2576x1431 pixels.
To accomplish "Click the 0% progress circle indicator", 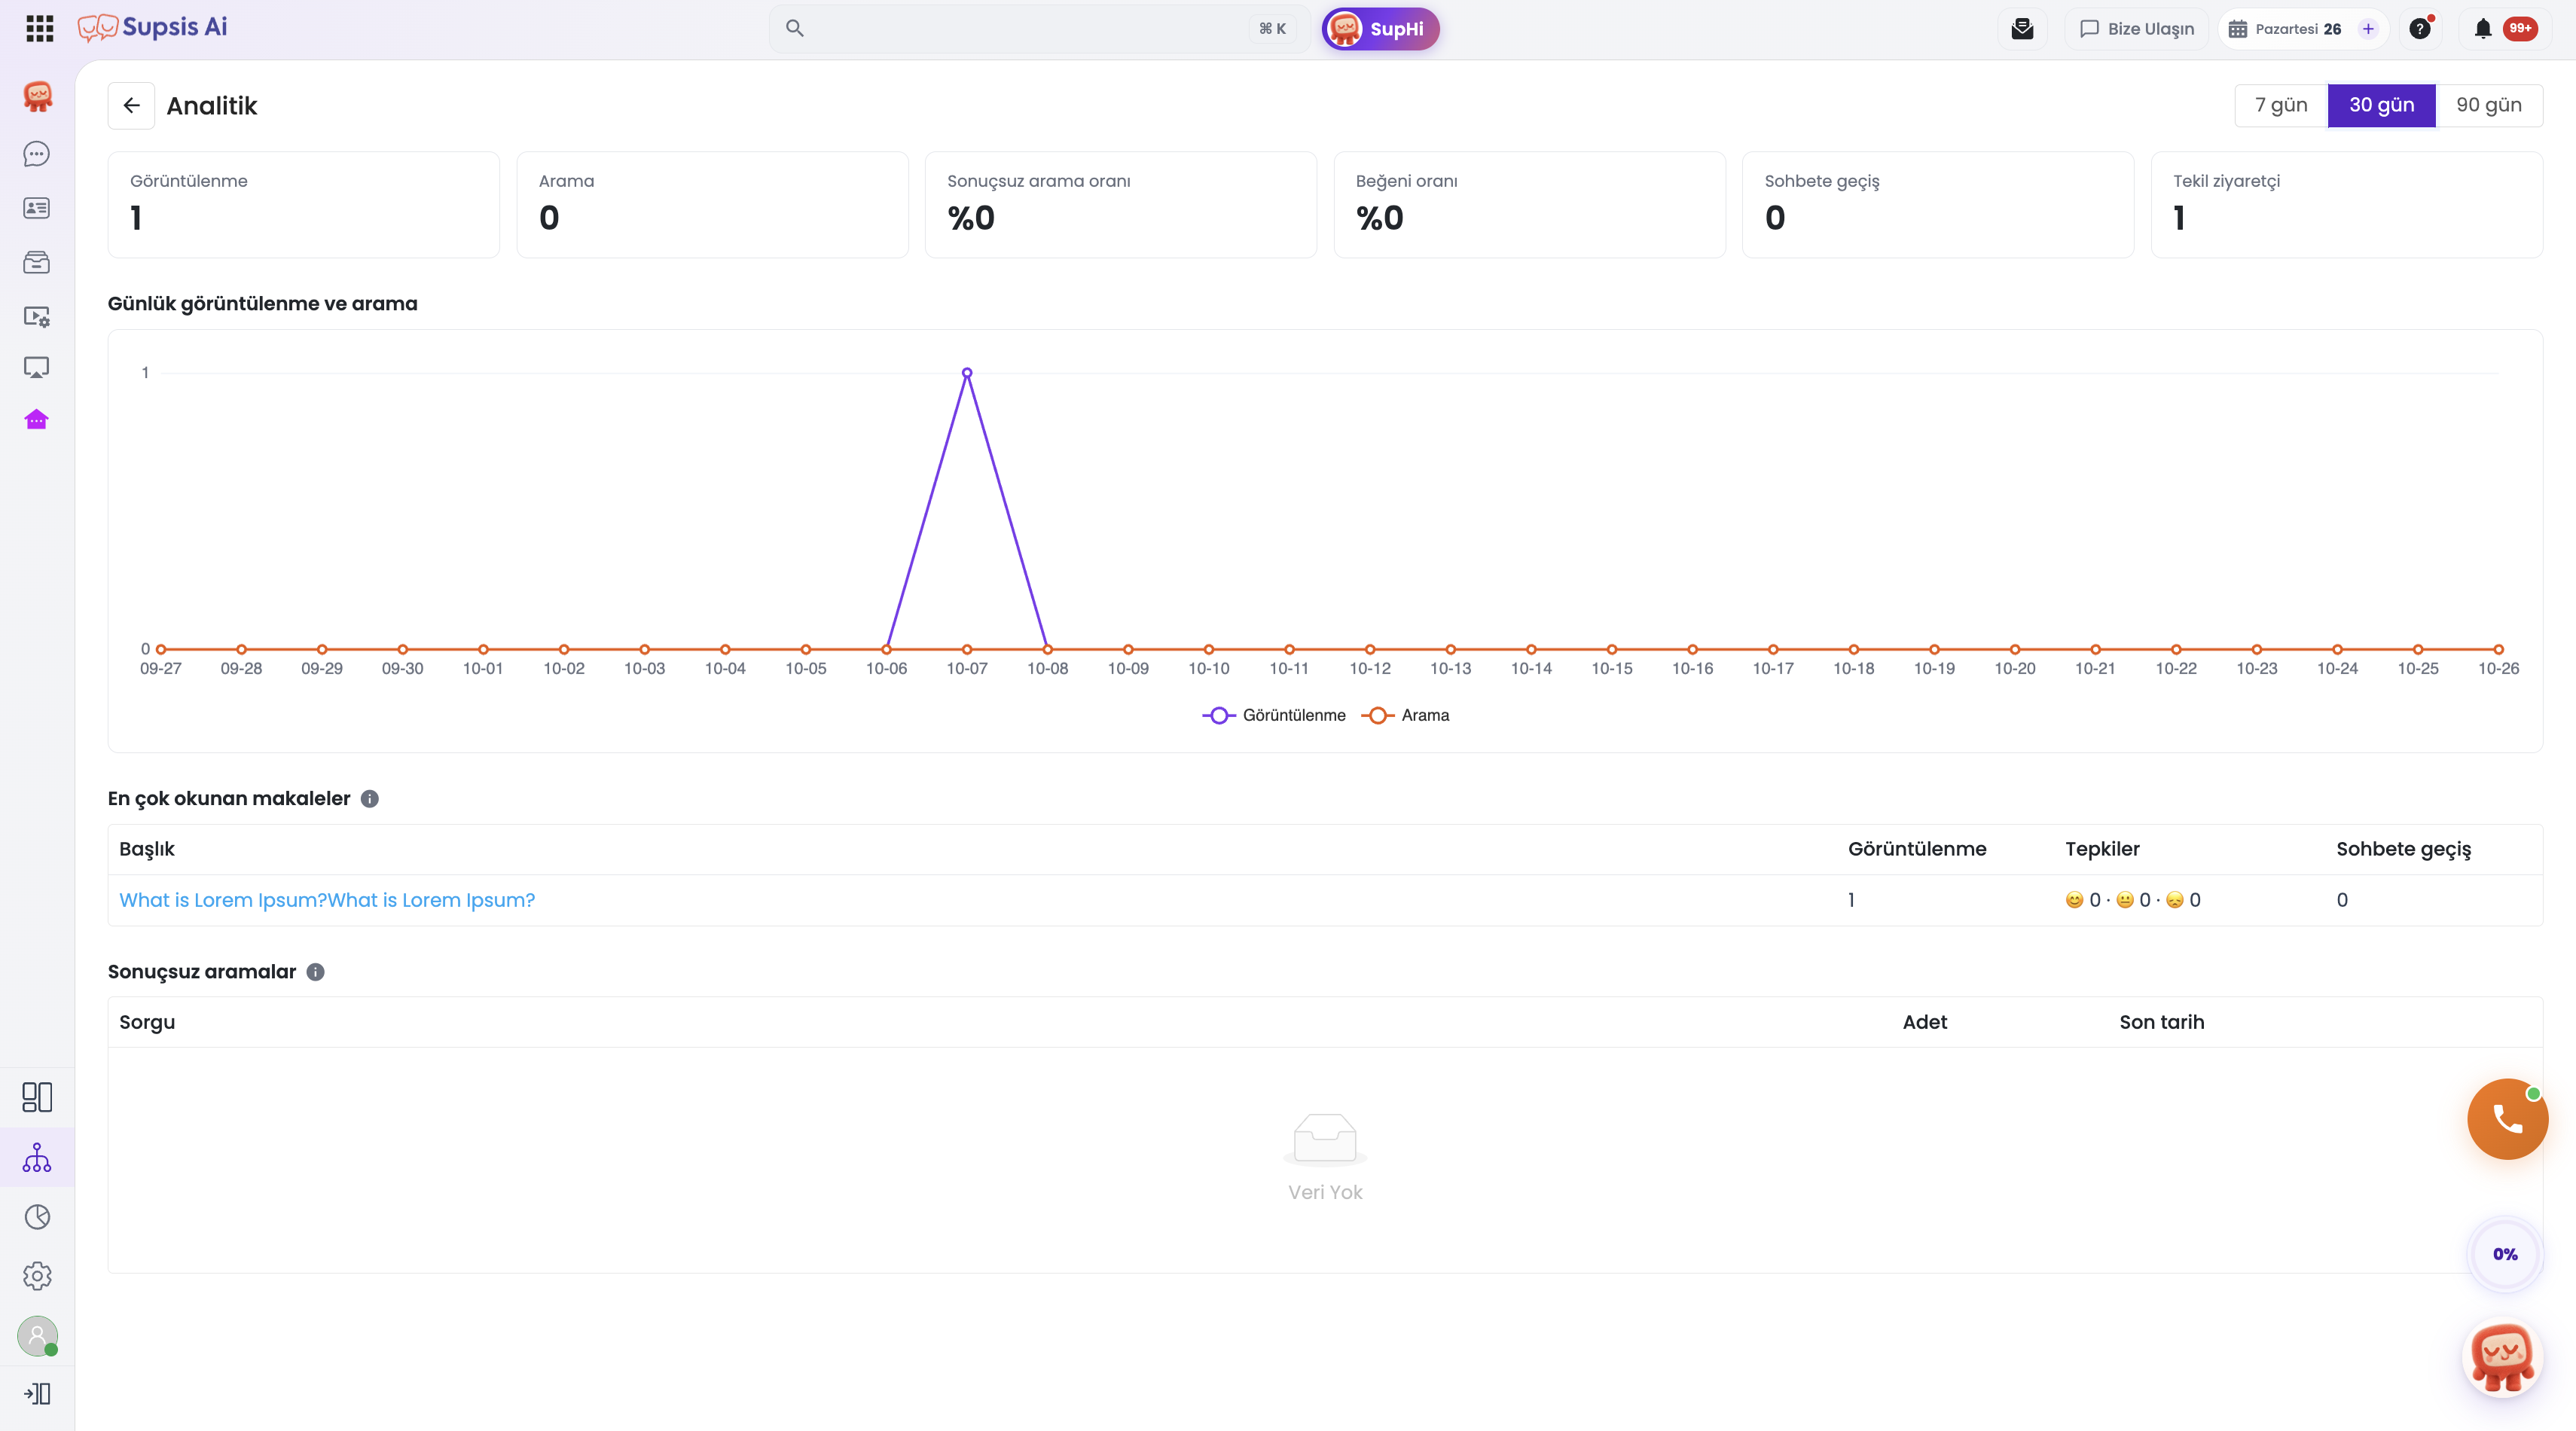I will point(2505,1254).
